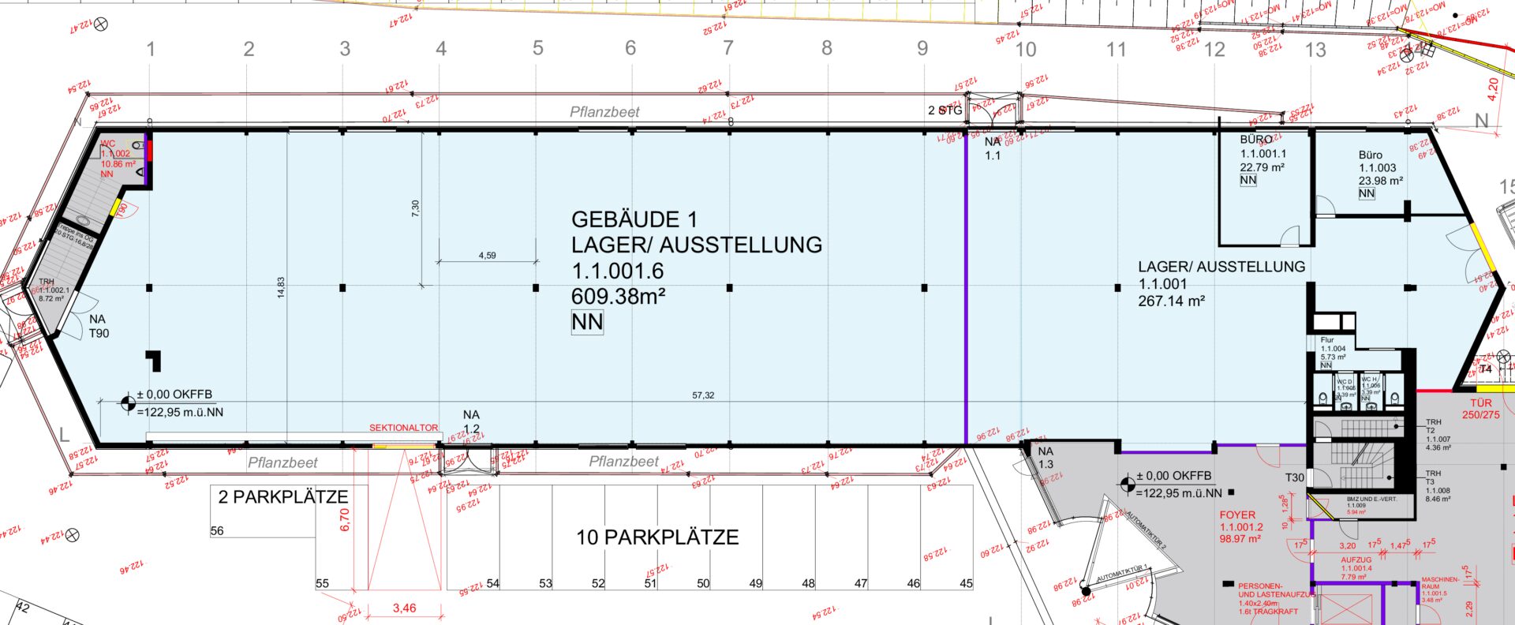Click the 57,32 length dimension text

[x=703, y=395]
